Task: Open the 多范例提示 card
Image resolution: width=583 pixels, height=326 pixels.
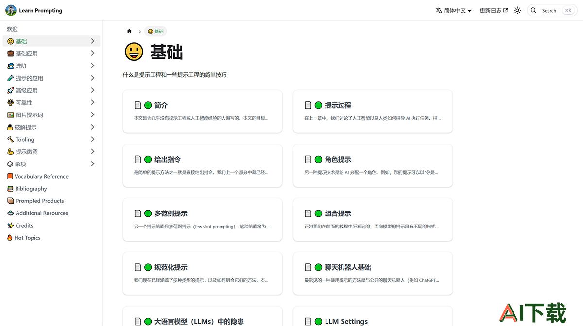Action: [x=203, y=219]
